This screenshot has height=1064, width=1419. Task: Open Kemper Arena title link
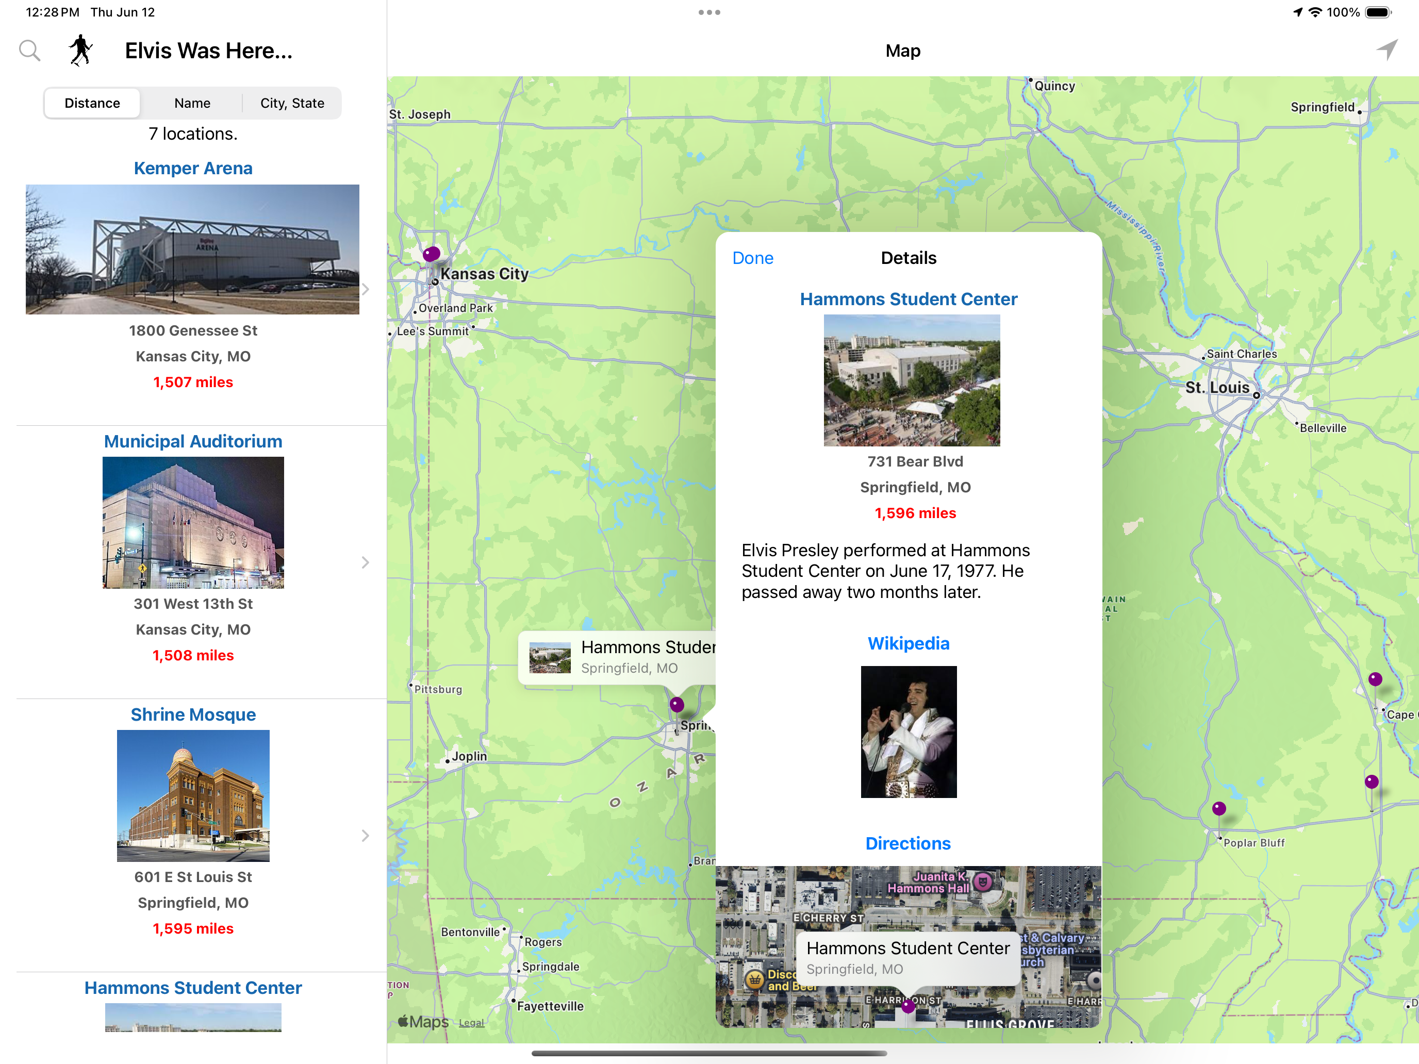coord(193,168)
